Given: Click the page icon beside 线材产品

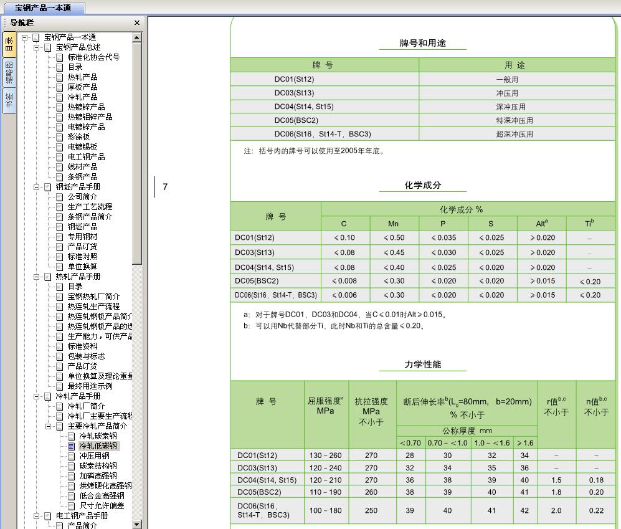Looking at the screenshot, I should pyautogui.click(x=59, y=167).
